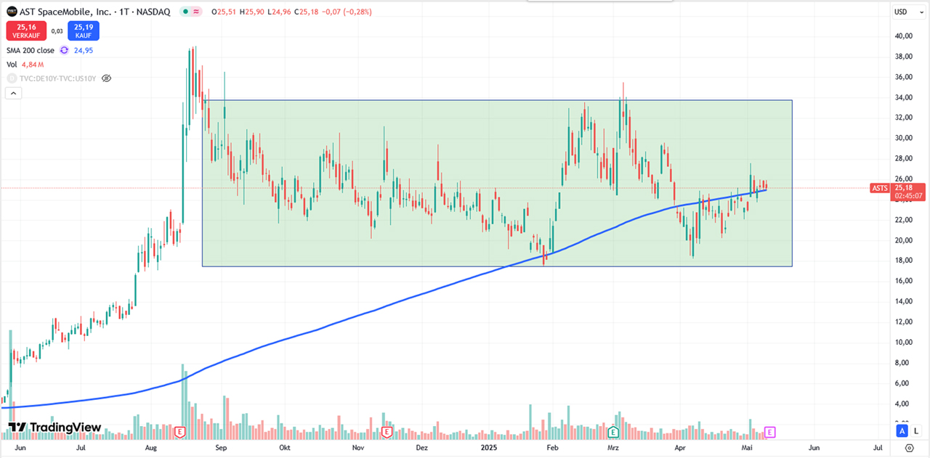Click the volume value 4,84 M

pyautogui.click(x=33, y=64)
